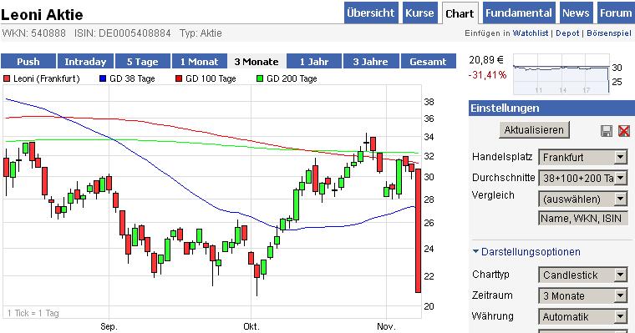Screen dimensions: 635x333
Task: Click the small intraday chart thumbnail
Action: tap(561, 74)
